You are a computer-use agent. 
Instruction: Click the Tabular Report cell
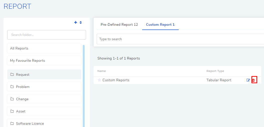click(219, 80)
